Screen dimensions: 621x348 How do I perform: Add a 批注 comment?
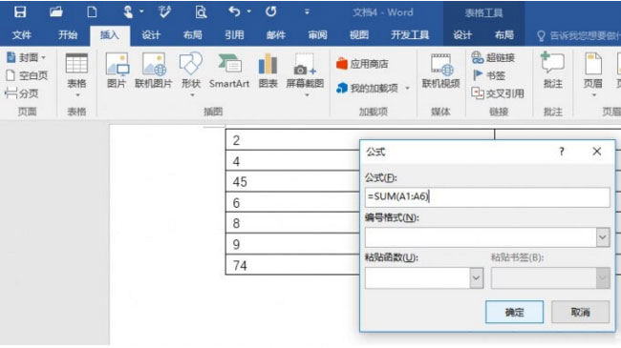pos(553,71)
